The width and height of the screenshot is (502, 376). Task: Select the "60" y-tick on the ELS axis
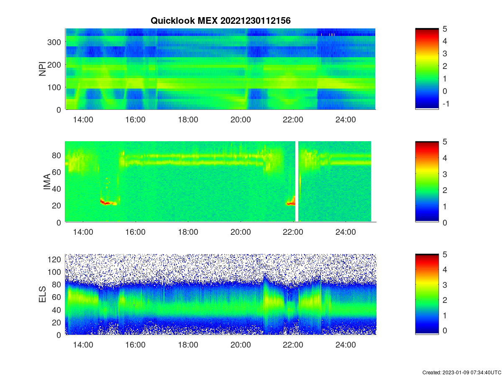(x=57, y=297)
